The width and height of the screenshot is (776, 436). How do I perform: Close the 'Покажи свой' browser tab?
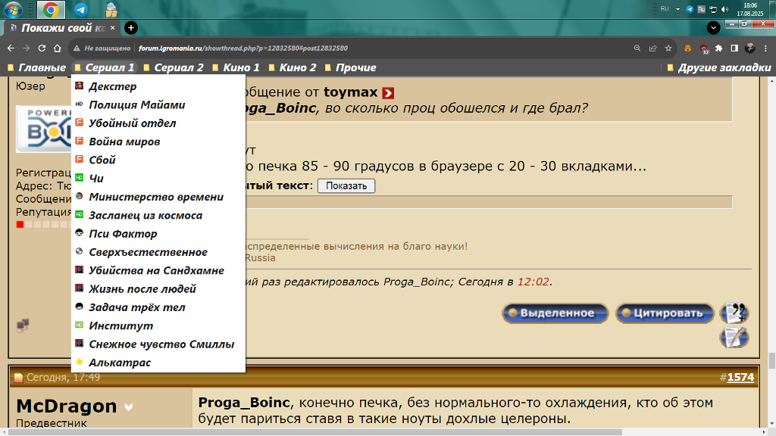(x=112, y=28)
